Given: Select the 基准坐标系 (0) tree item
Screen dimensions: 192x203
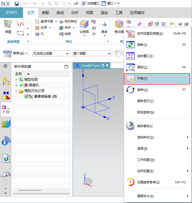Looking at the screenshot, I should [45, 96].
